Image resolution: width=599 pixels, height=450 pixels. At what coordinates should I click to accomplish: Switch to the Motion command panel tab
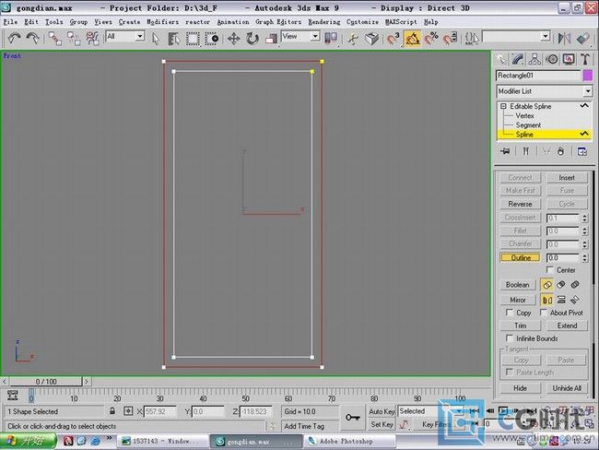pos(552,59)
